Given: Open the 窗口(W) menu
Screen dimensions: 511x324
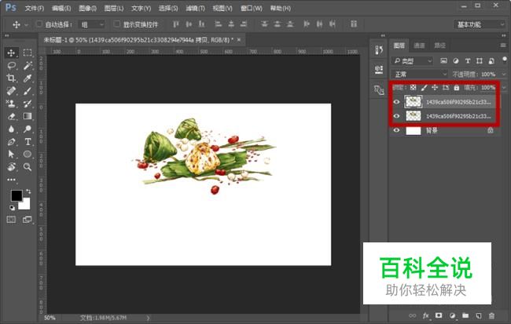Looking at the screenshot, I should (252, 8).
